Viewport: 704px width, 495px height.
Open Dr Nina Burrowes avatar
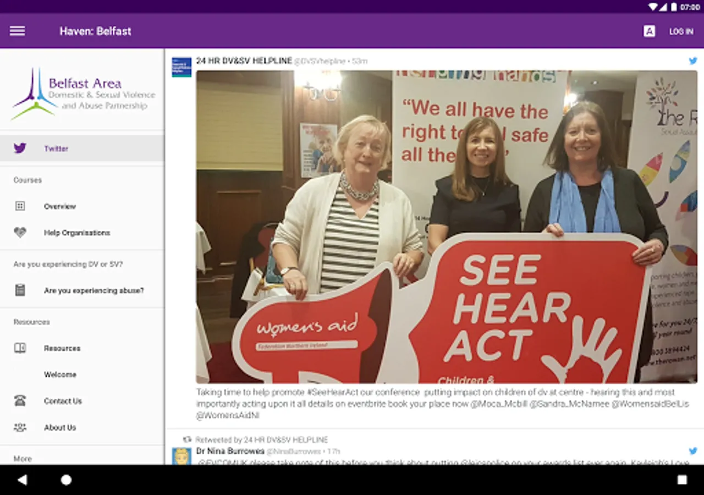point(182,457)
